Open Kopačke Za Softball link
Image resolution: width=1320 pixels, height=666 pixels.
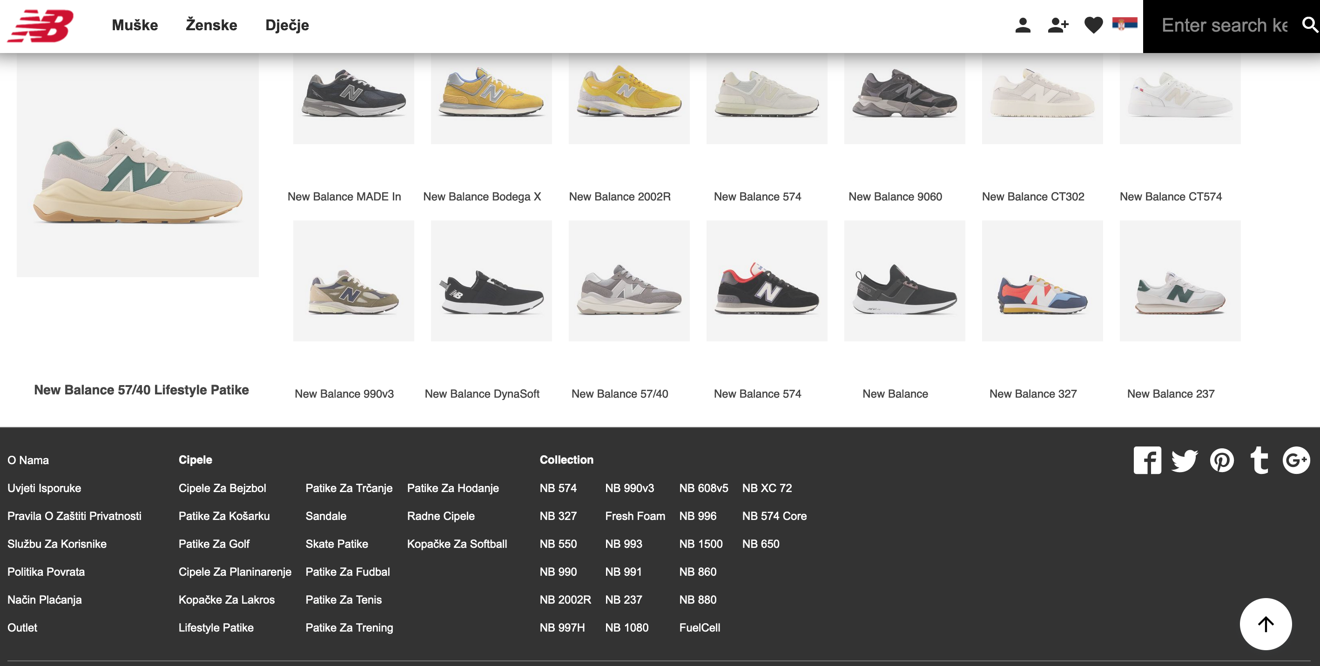(x=457, y=544)
